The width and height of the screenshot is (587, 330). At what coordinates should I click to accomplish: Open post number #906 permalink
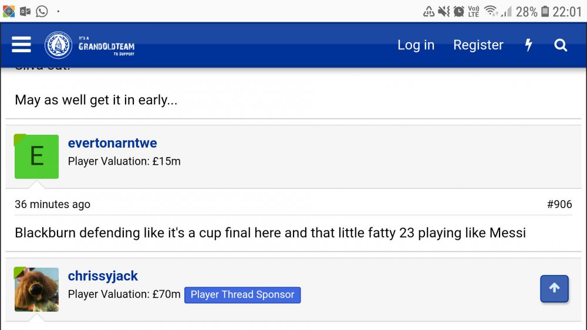pyautogui.click(x=559, y=204)
